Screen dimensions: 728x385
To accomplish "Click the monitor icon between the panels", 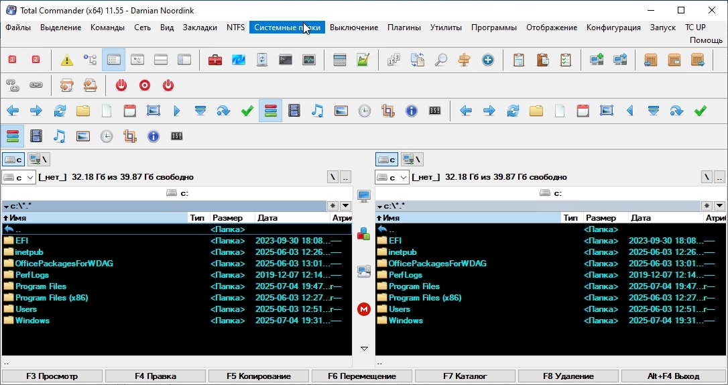I will [x=364, y=196].
